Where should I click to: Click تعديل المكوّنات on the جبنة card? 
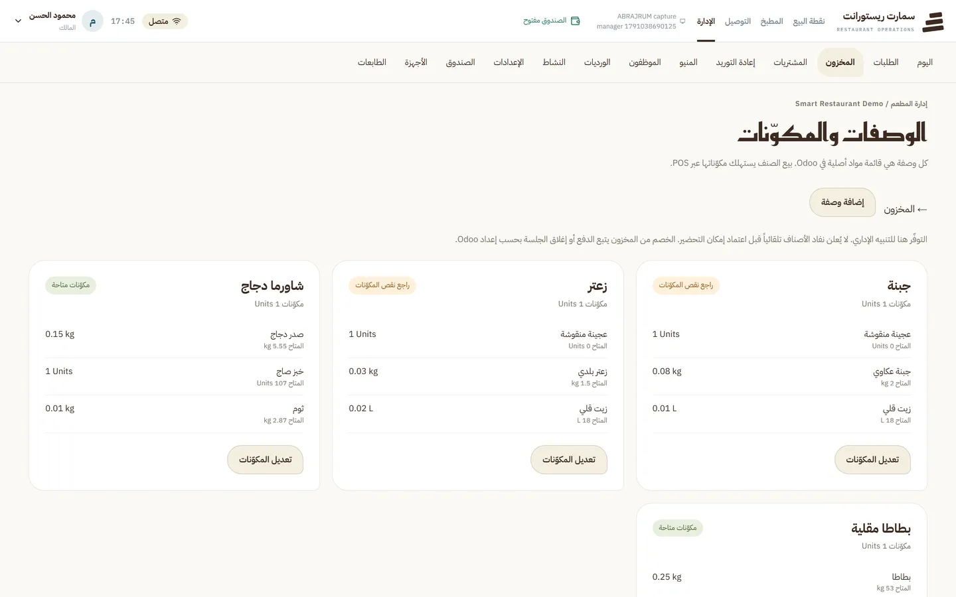(x=872, y=460)
